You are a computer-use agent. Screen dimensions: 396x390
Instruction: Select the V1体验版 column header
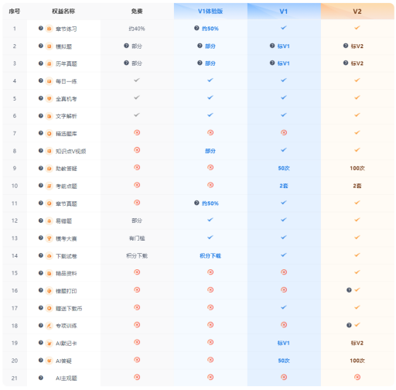pos(210,12)
